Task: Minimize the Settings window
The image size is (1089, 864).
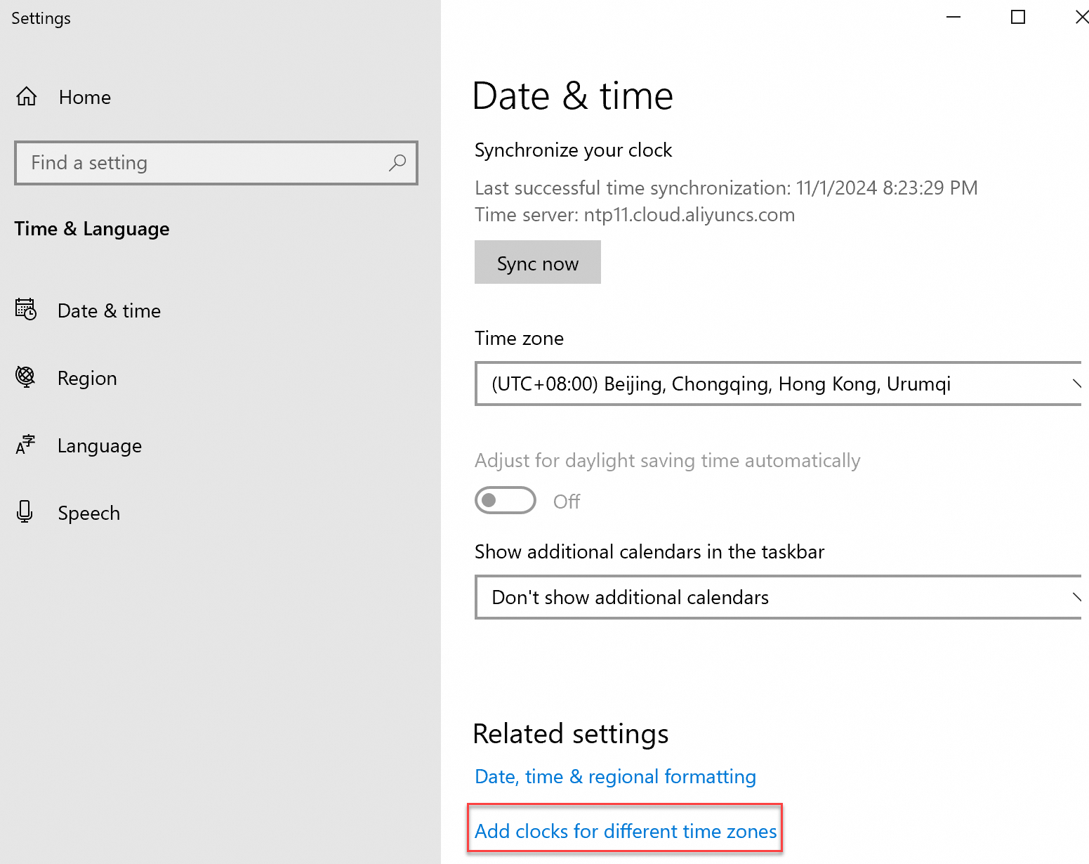Action: coord(953,17)
